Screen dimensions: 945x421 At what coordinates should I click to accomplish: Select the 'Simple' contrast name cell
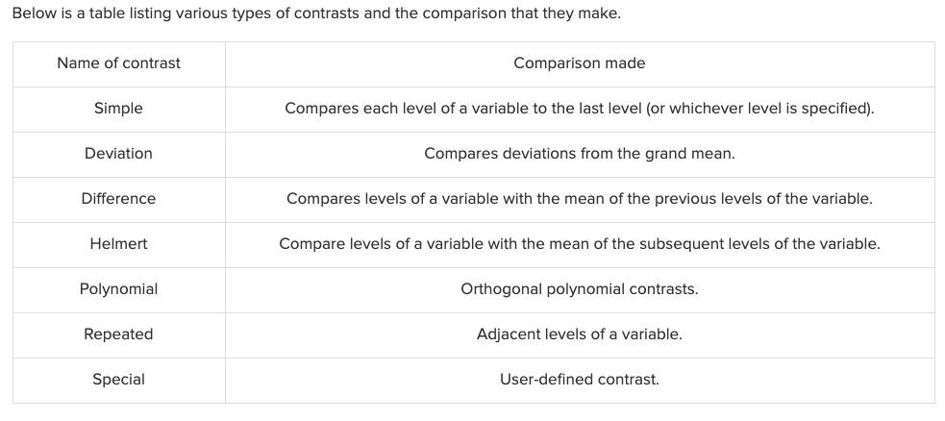click(119, 109)
